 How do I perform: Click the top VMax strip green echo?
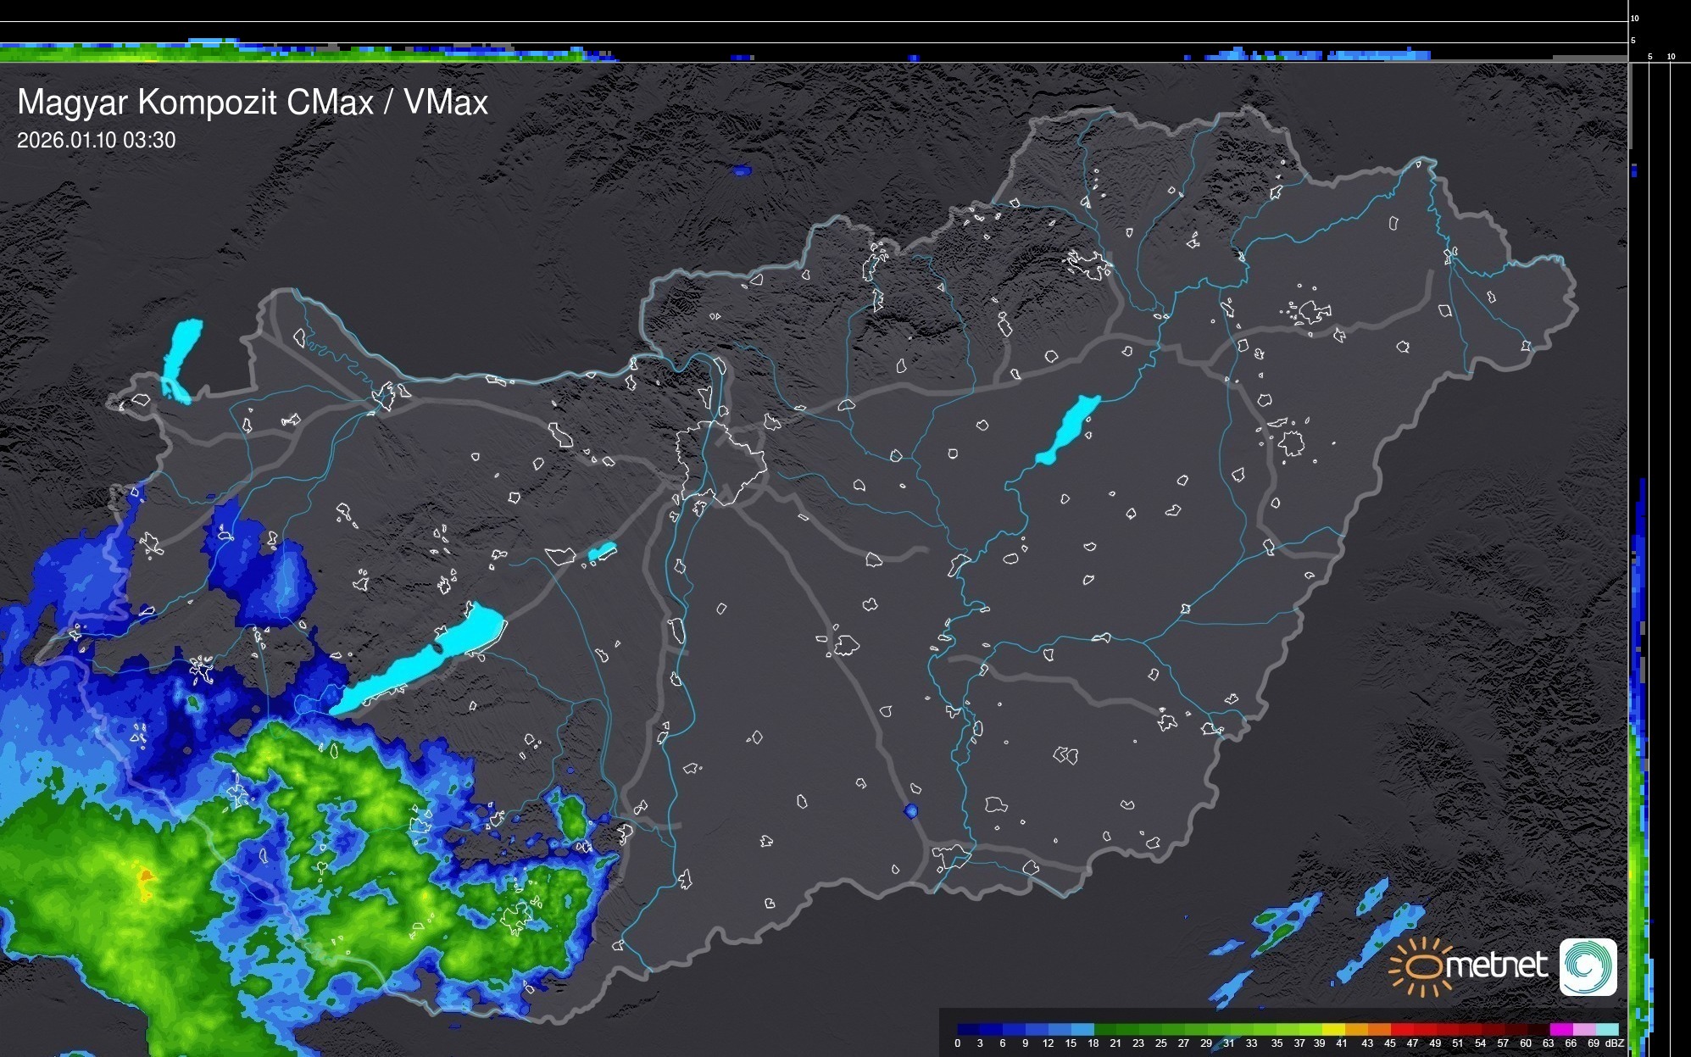pos(127,53)
